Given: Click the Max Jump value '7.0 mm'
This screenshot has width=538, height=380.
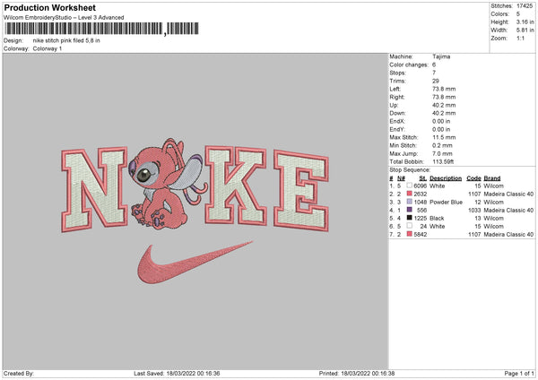Looking at the screenshot, I should point(442,153).
